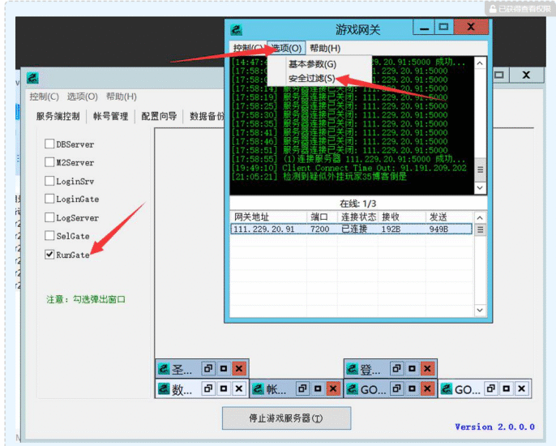The height and width of the screenshot is (446, 556).
Task: Click the gateway list scrollbar thumb
Action: point(480,230)
